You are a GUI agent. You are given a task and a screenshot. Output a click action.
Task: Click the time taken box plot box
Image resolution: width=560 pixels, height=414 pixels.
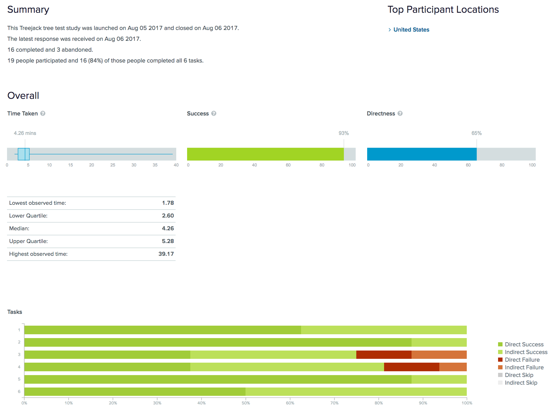[x=24, y=154]
